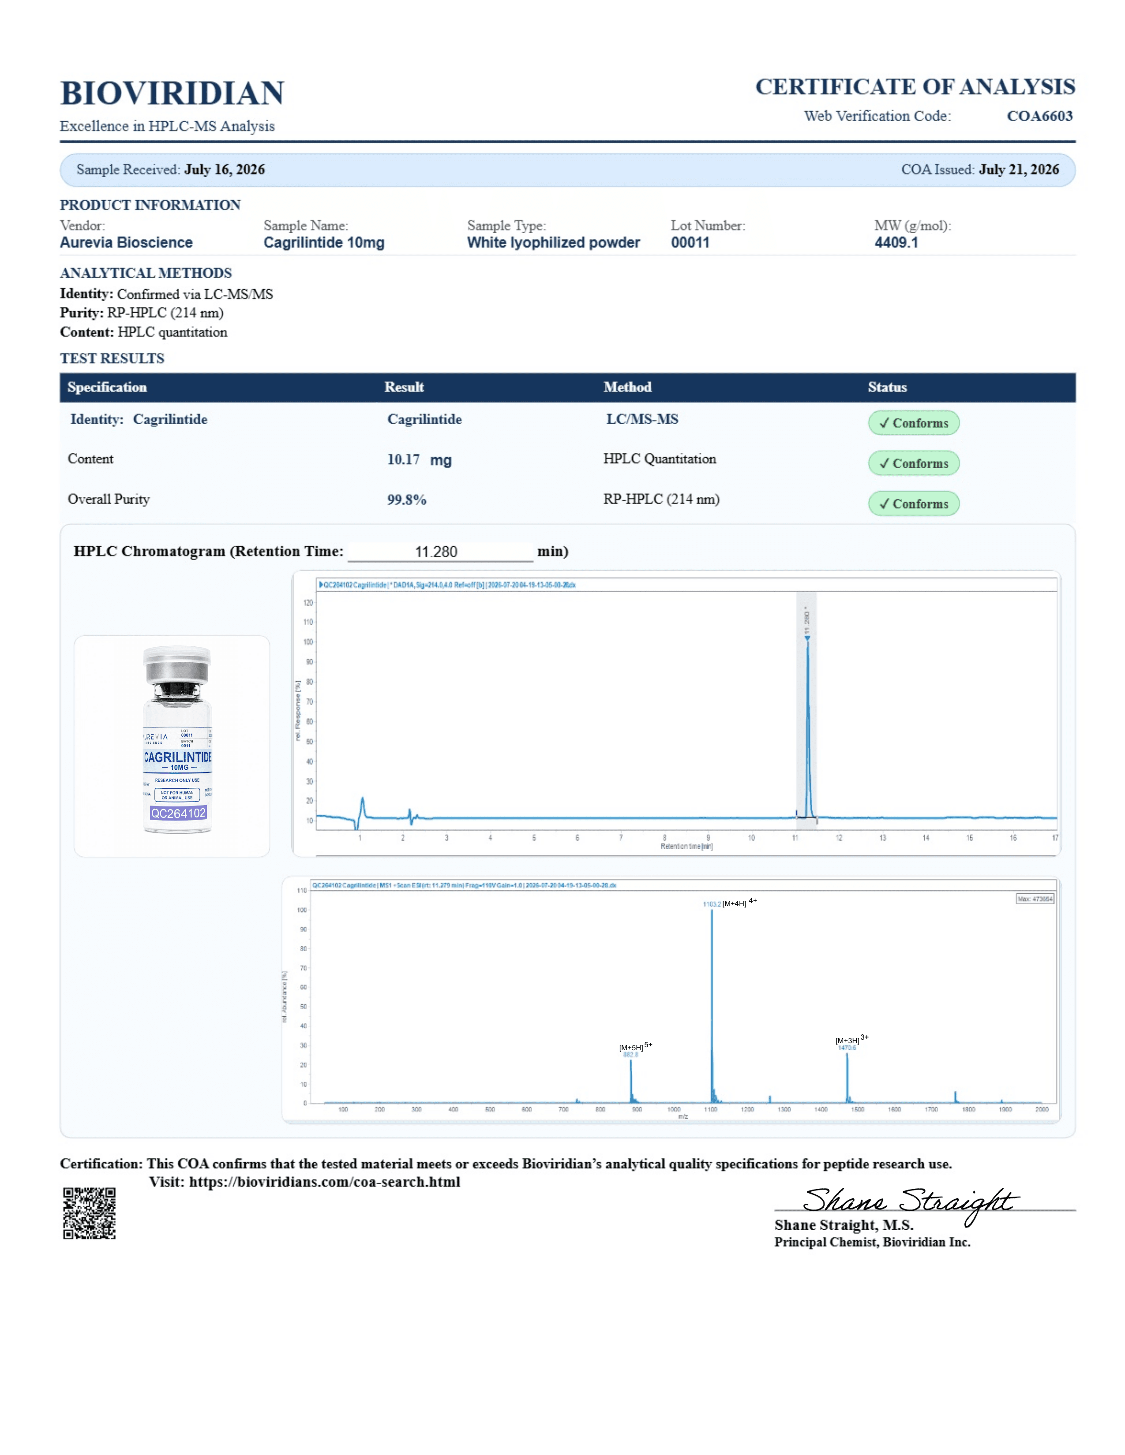
Task: Click the BIOVIRIDIAN company logo heading
Action: pyautogui.click(x=172, y=93)
